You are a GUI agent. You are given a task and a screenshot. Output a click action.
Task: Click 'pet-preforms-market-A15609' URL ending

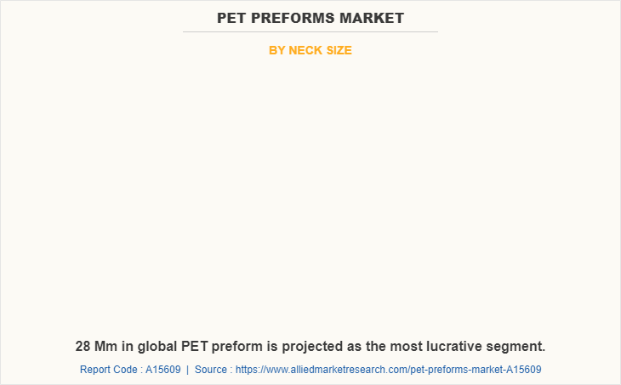(x=476, y=370)
